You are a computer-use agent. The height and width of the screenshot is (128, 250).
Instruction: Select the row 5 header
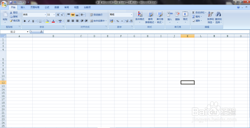[x=3, y=56]
